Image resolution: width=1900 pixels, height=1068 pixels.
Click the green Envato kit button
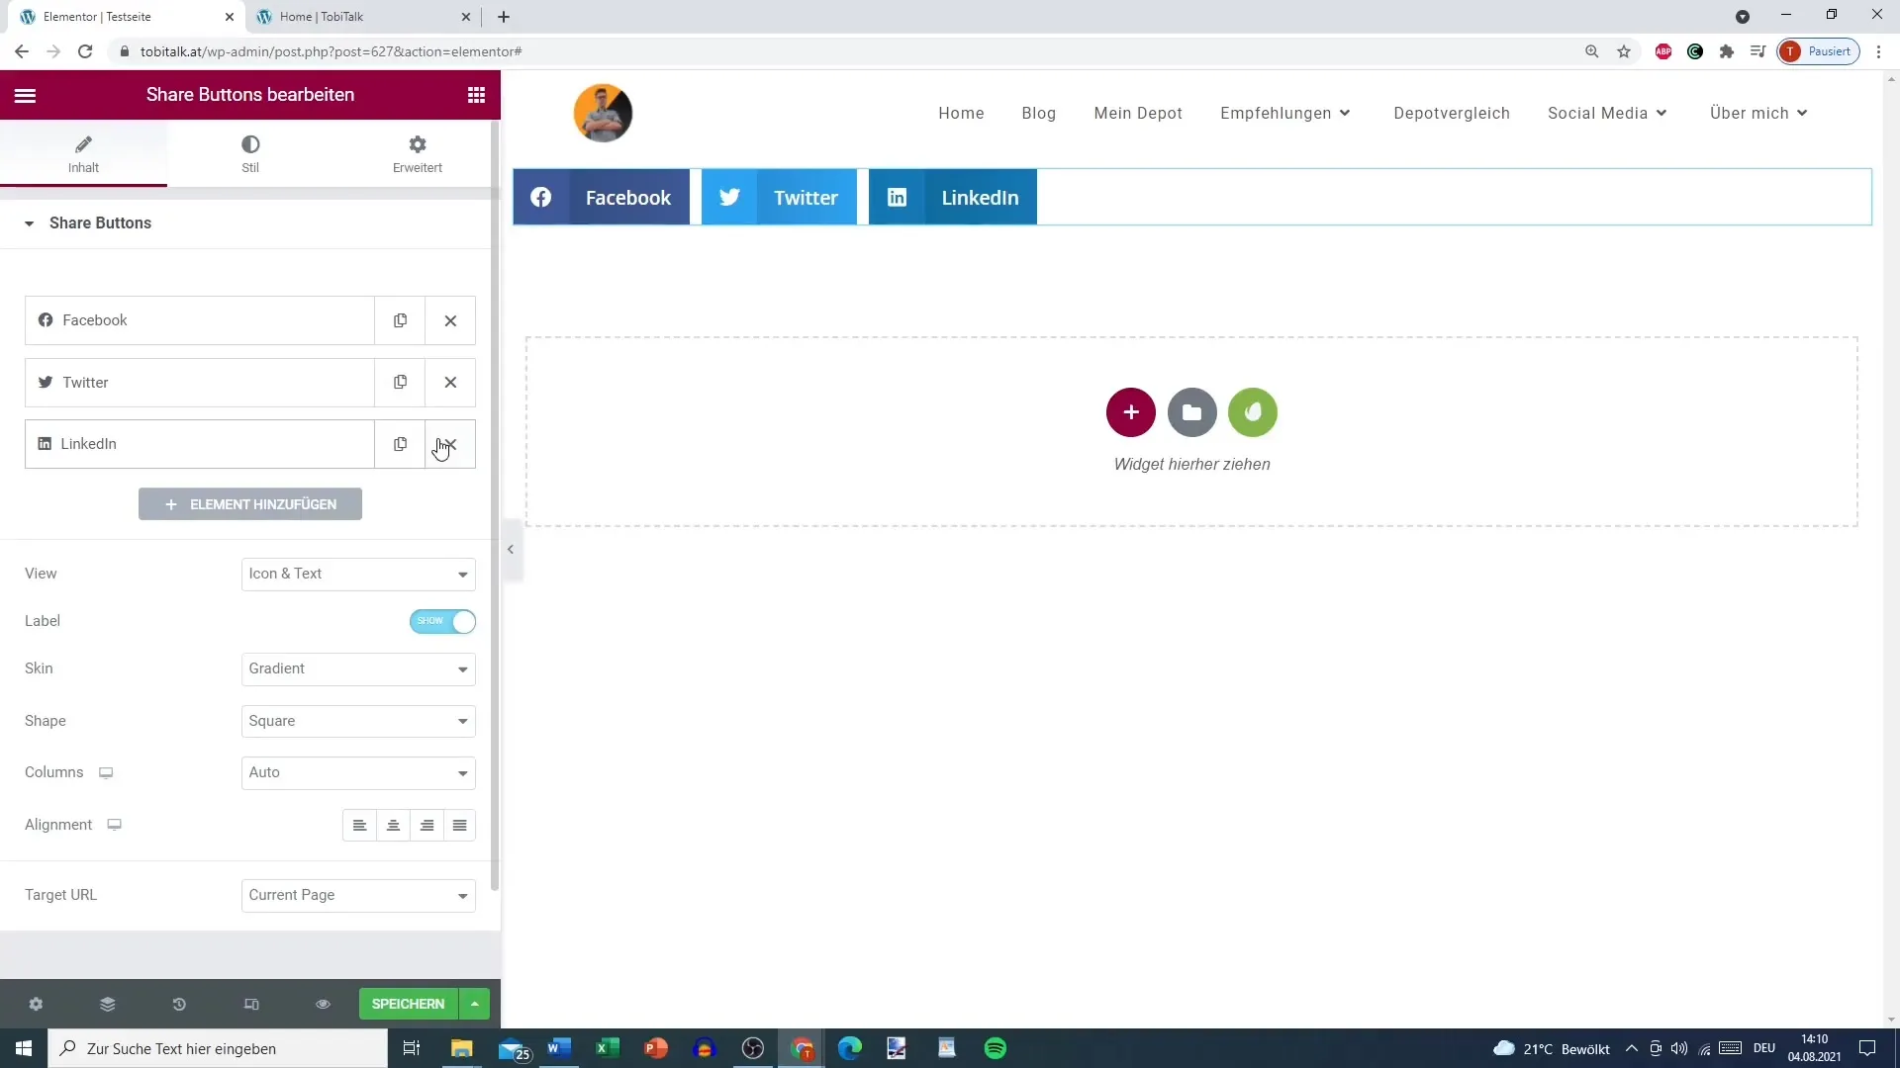(1253, 413)
